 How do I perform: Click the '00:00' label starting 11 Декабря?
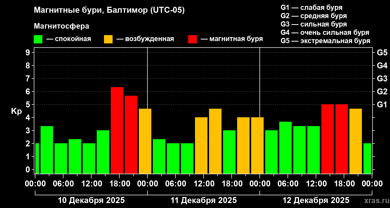(x=147, y=184)
